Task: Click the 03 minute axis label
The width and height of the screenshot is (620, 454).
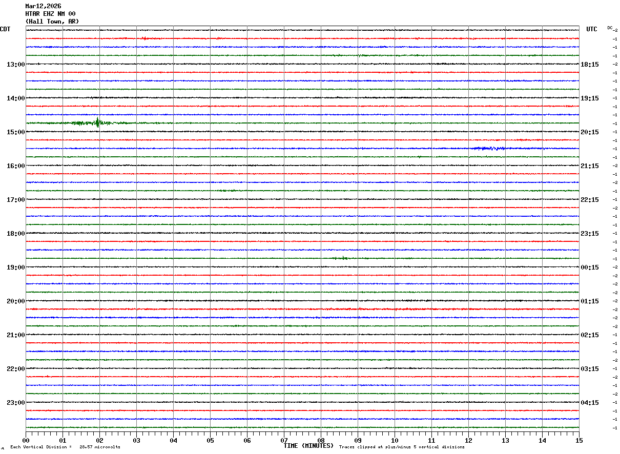Action: tap(137, 440)
